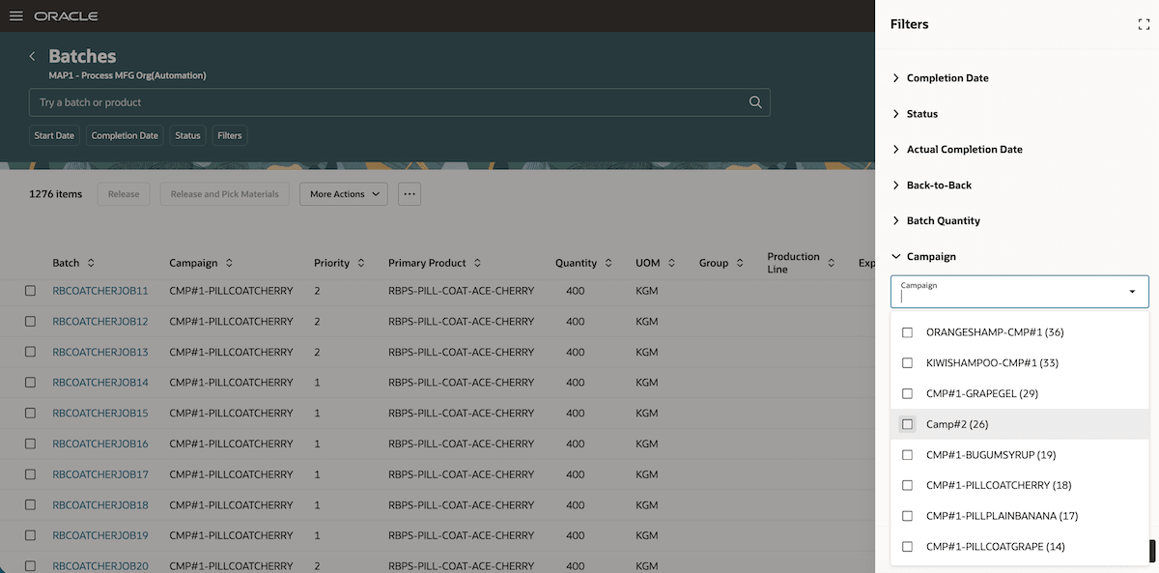Viewport: 1159px width, 573px height.
Task: Select row checkbox for RBCOATCHERJOB16
Action: 30,444
